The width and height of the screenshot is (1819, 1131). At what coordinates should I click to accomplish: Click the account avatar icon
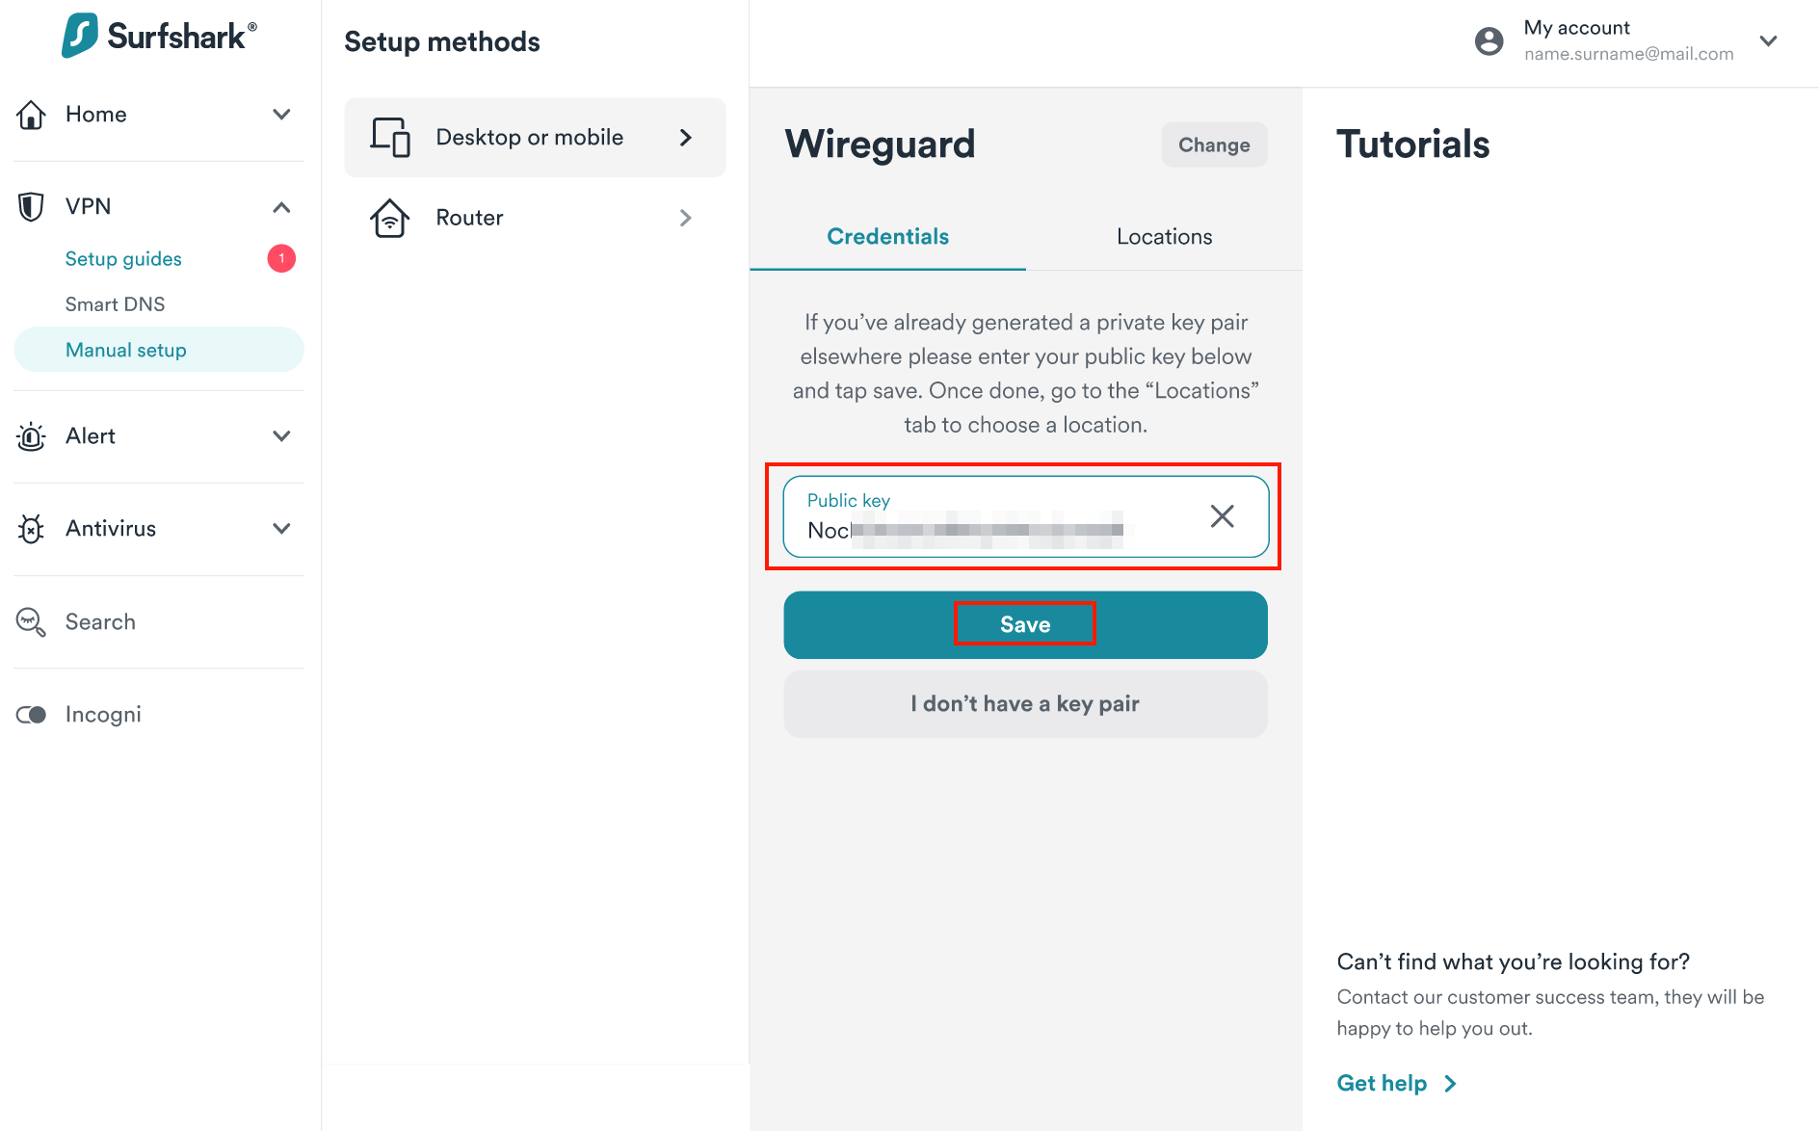click(x=1489, y=40)
